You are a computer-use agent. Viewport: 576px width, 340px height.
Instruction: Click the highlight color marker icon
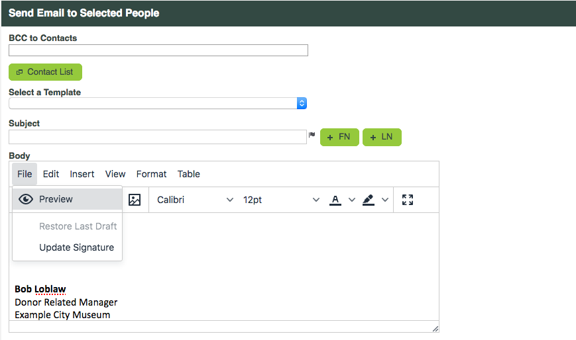(x=369, y=200)
